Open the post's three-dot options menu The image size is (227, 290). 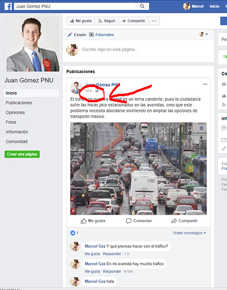pos(205,84)
